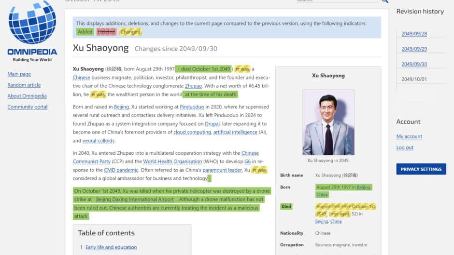Screen dimensions: 454x255
Task: Select revision 2049/09/30
Action: coord(414,64)
